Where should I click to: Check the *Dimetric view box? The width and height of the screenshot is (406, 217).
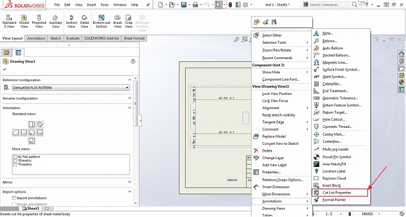pyautogui.click(x=15, y=161)
